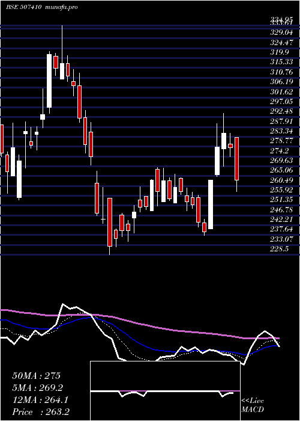This screenshot has width=300, height=421.
Task: Click the 12MA : 264.1 reading
Action: (40, 400)
